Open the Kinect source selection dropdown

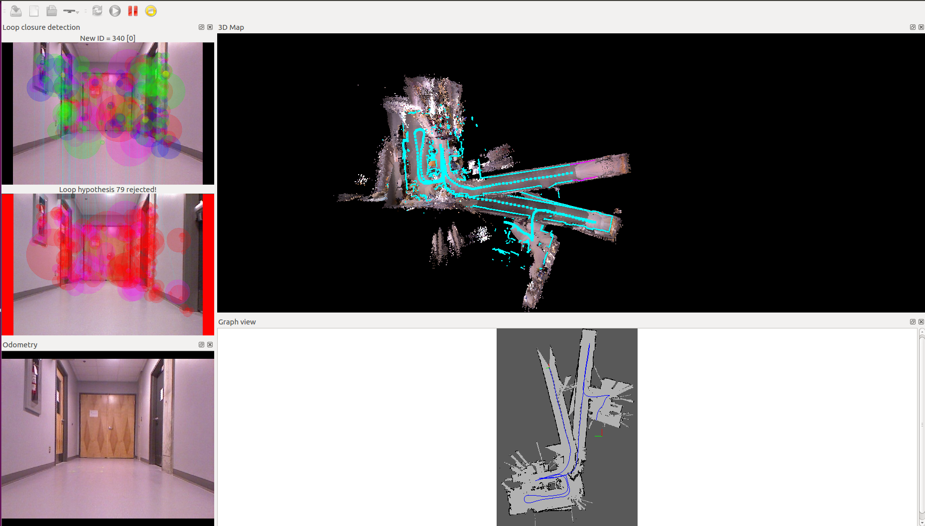(72, 11)
